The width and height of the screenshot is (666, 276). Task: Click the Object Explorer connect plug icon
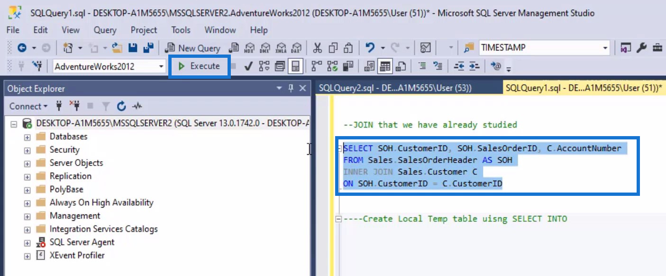tap(59, 106)
